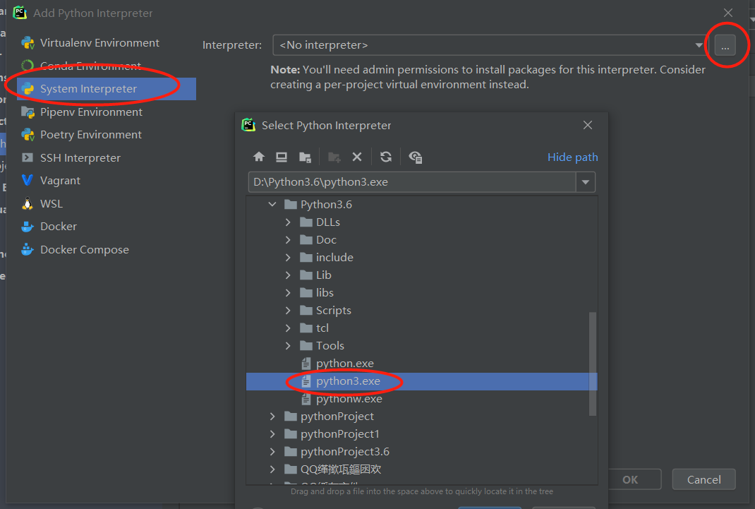Refresh the file tree
Viewport: 755px width, 509px height.
386,157
